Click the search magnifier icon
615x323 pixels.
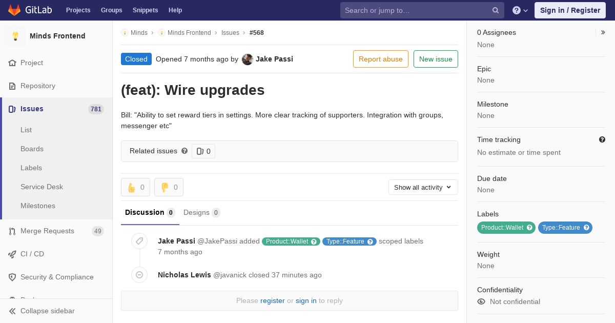point(496,10)
